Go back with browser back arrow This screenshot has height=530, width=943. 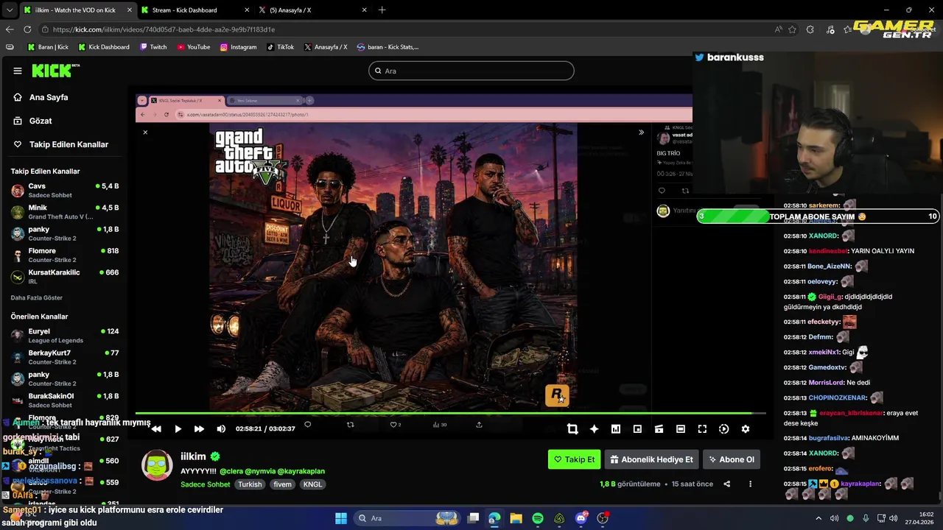(x=10, y=29)
